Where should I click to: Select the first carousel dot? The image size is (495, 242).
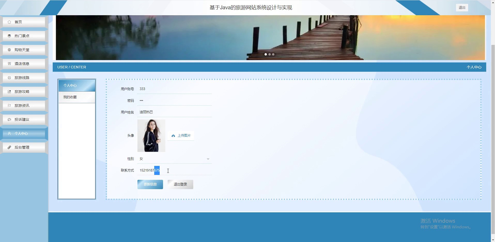coord(266,54)
